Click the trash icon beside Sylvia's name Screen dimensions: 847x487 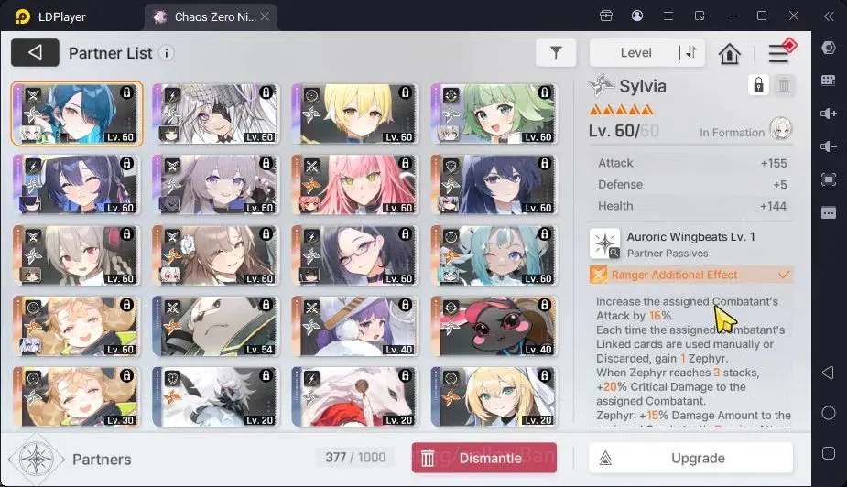[x=784, y=85]
